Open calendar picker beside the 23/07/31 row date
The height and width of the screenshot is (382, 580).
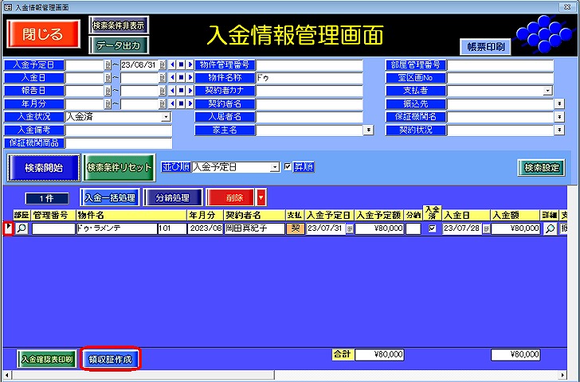[348, 228]
